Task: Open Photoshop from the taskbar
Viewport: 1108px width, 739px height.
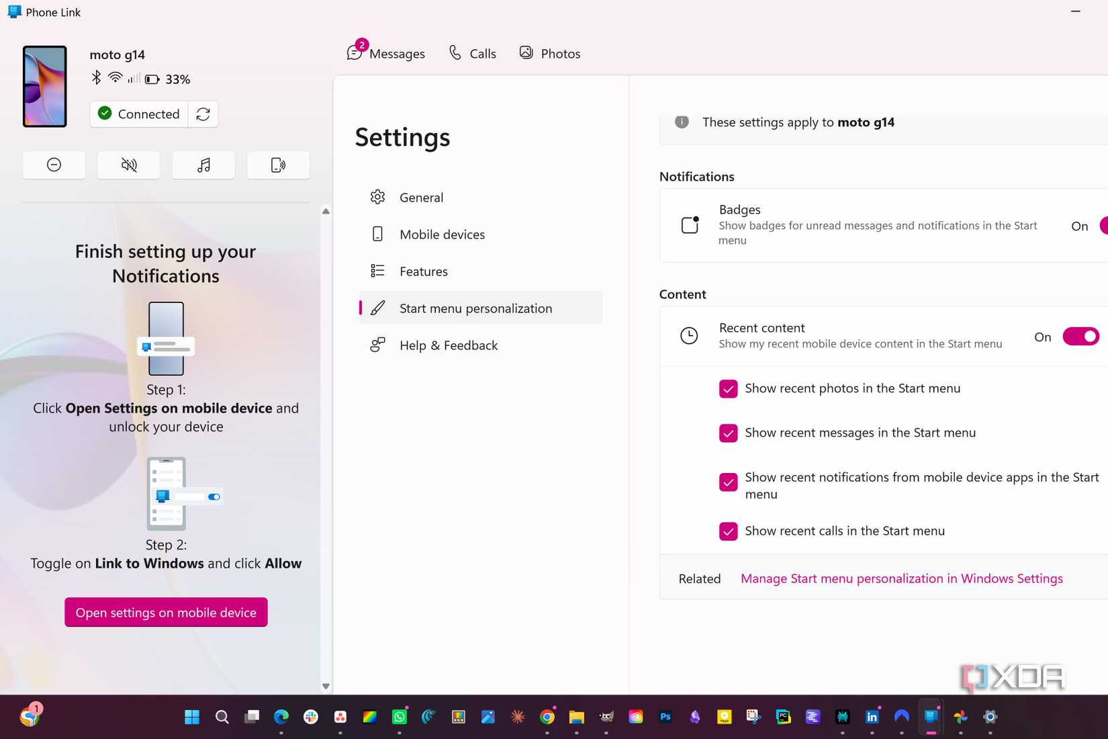Action: [x=665, y=717]
